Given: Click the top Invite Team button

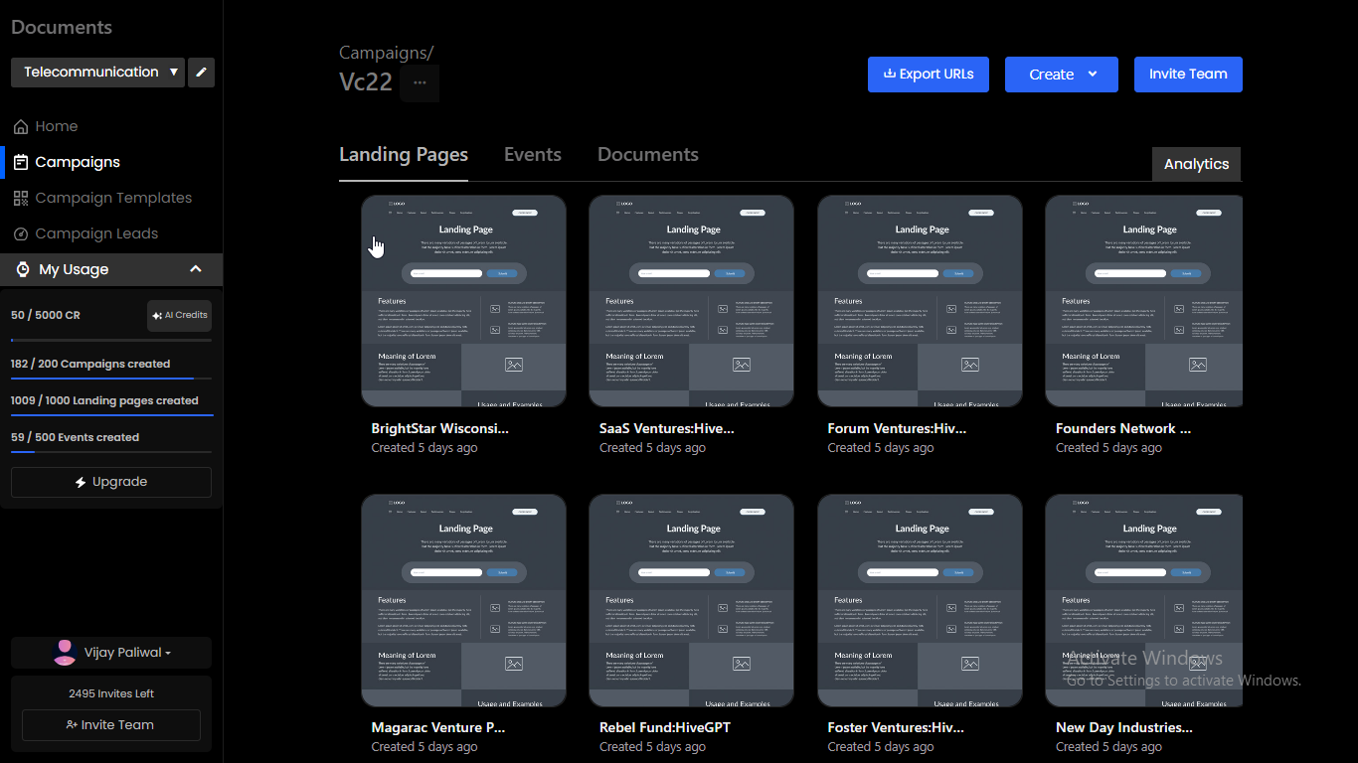Looking at the screenshot, I should (x=1188, y=75).
